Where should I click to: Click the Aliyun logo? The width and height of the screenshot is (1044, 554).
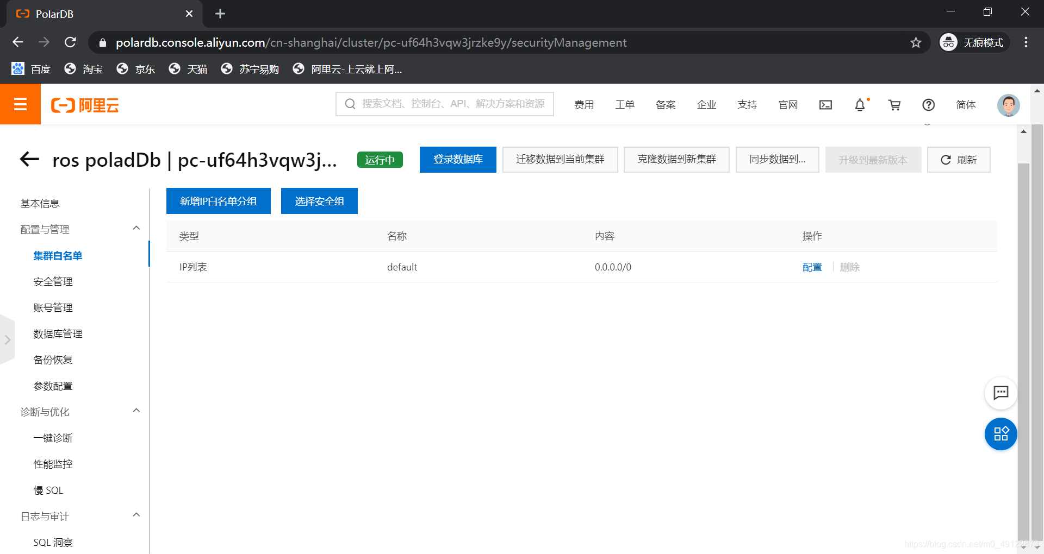(85, 105)
